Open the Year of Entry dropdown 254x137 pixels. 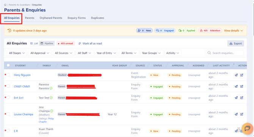(x=106, y=53)
